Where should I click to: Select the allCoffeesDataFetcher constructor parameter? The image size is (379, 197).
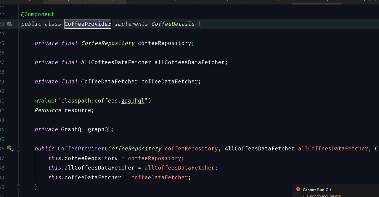click(x=333, y=149)
